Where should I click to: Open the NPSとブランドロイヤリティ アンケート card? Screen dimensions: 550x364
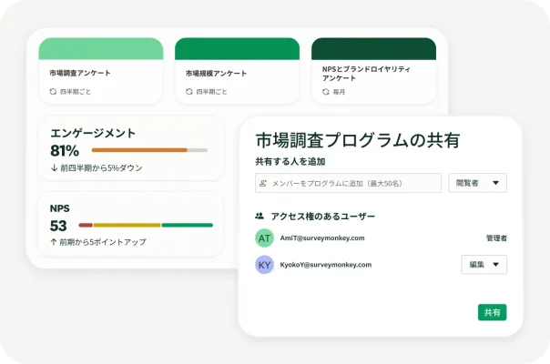373,71
